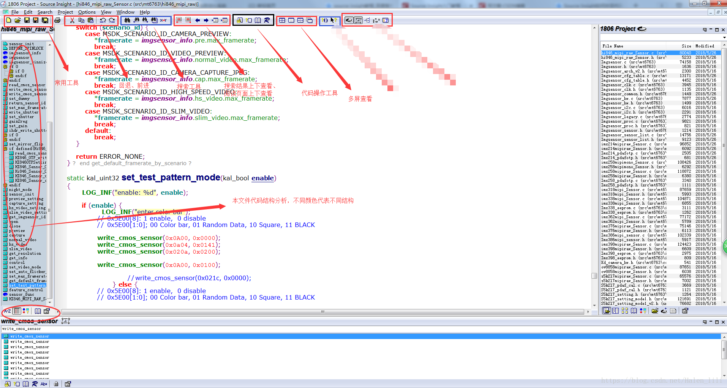Open the Options menu
Screen dimensions: 727x388
[x=87, y=12]
